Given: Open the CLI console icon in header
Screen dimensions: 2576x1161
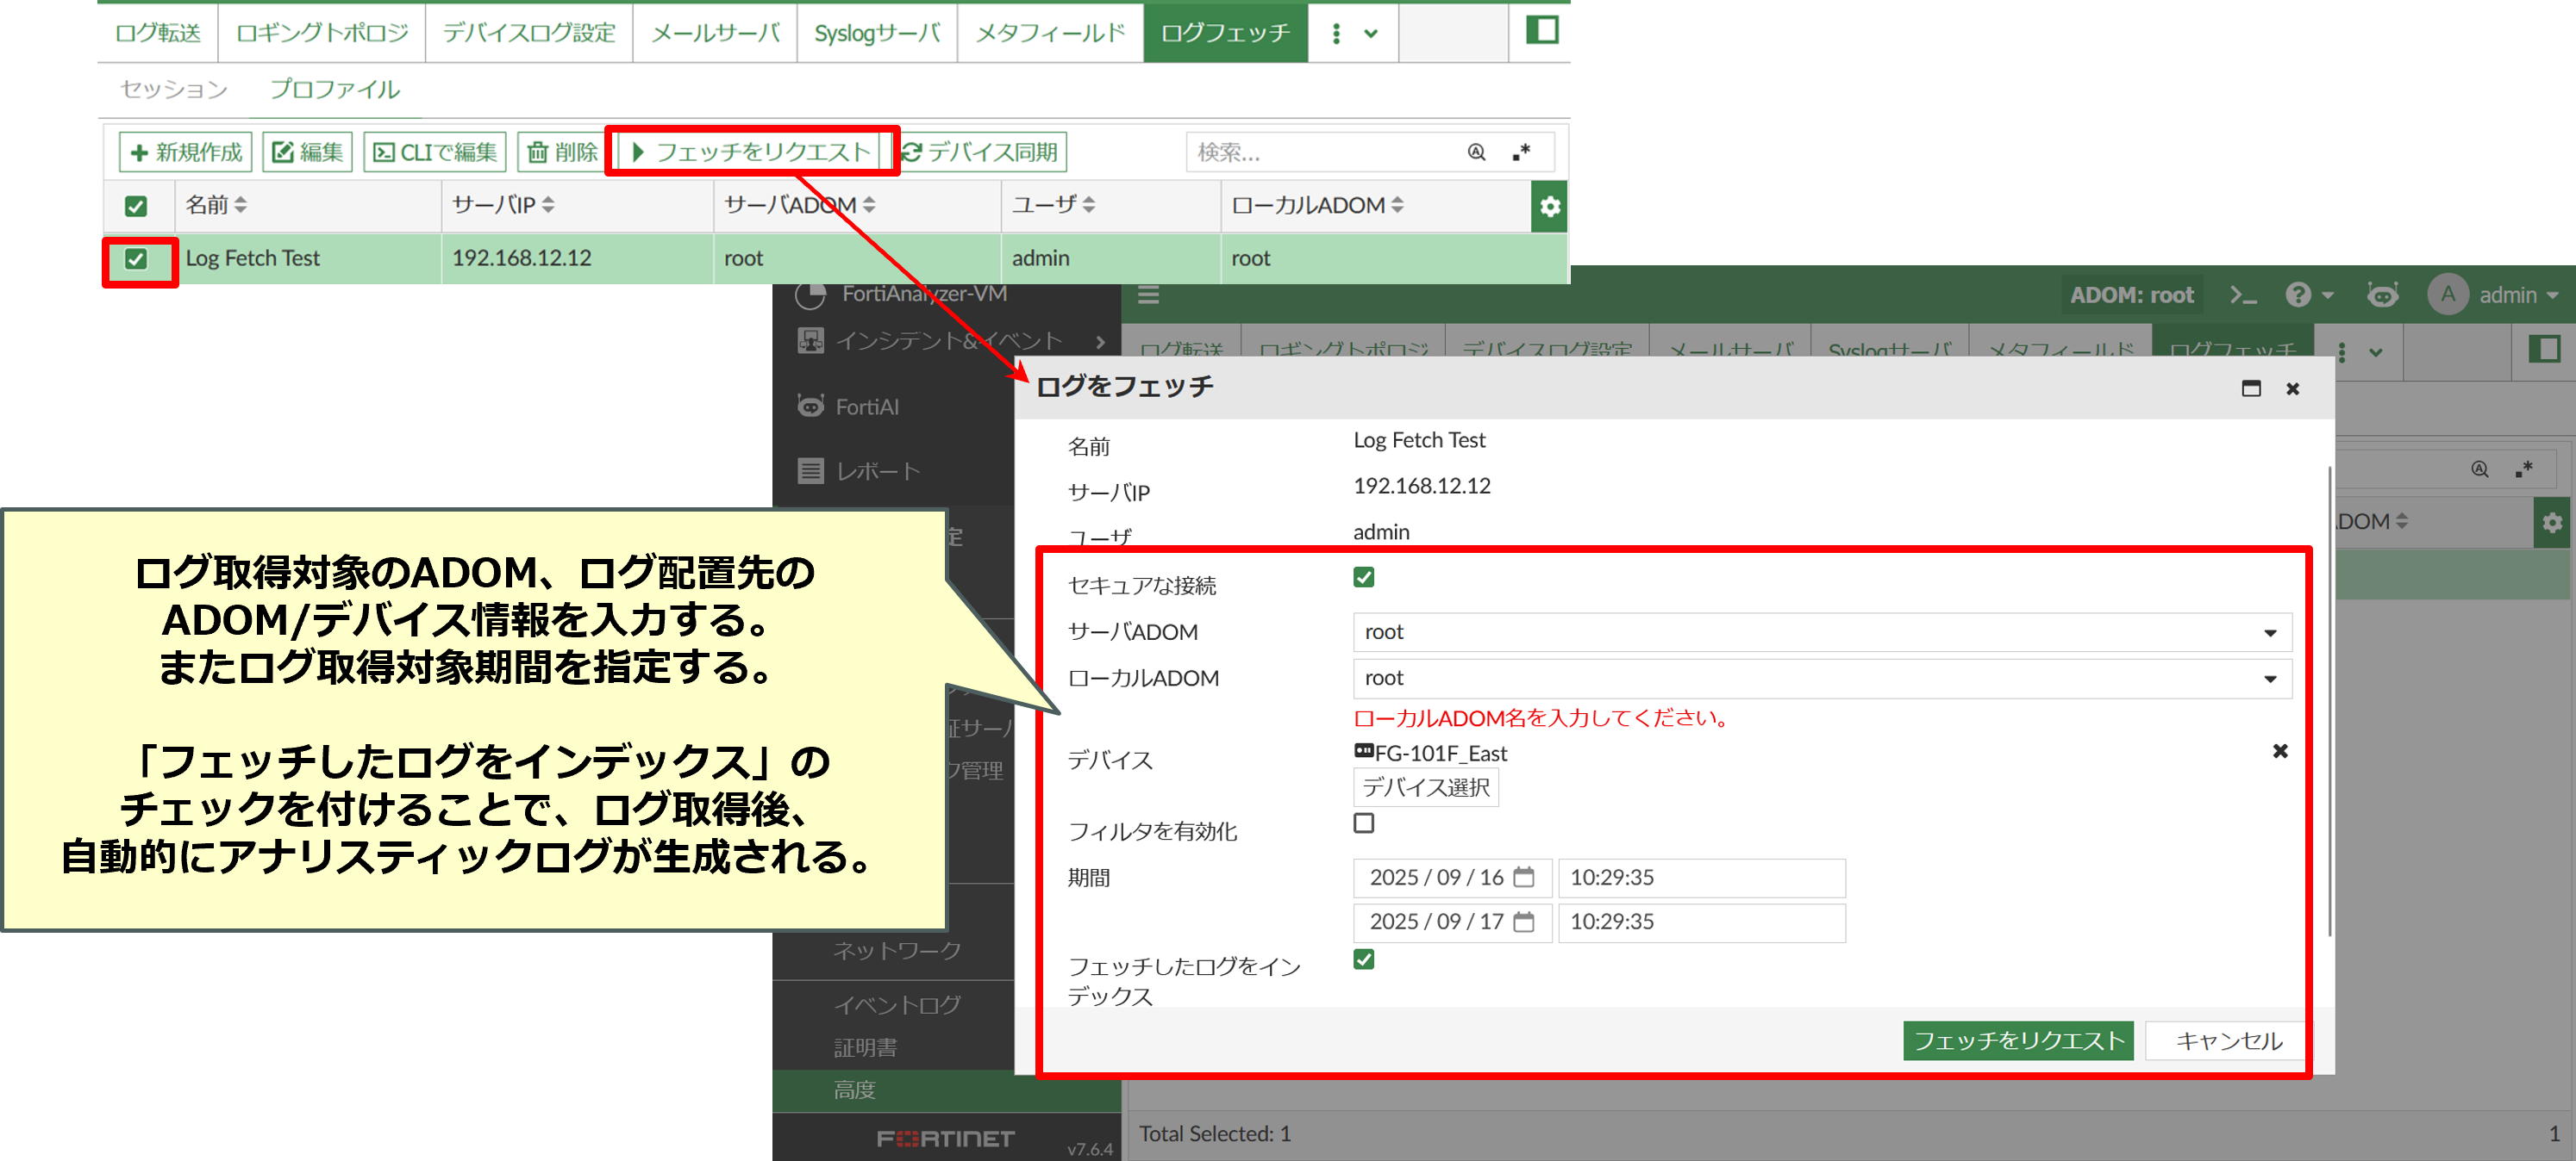Looking at the screenshot, I should click(2243, 295).
